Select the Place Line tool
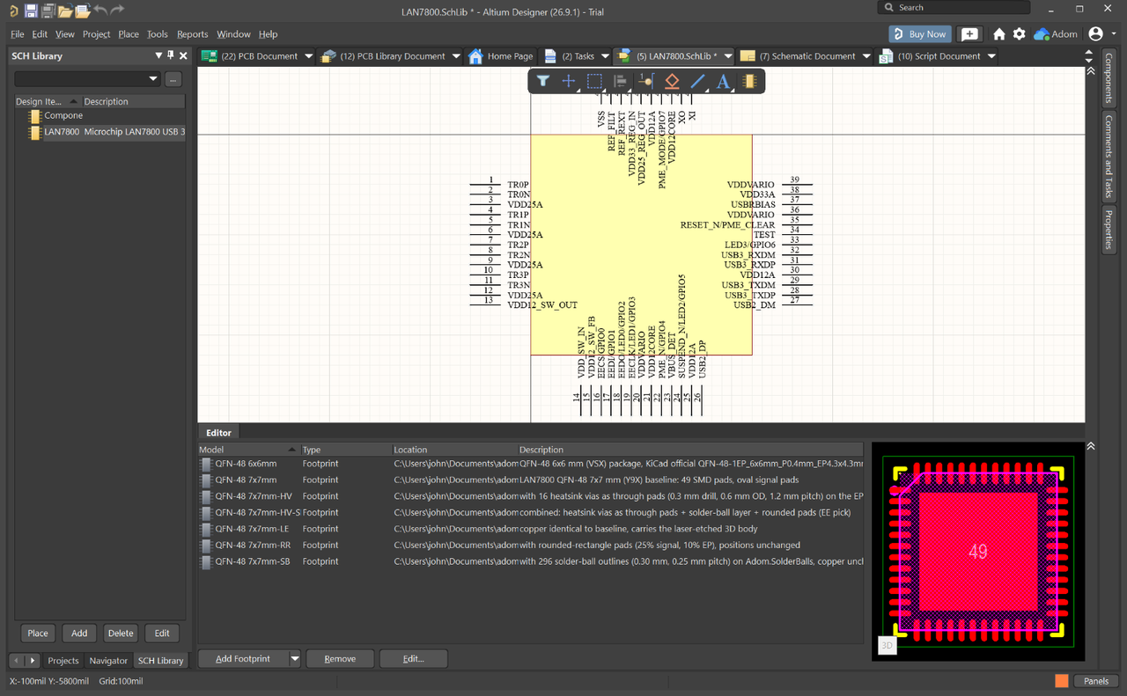1127x696 pixels. [697, 82]
